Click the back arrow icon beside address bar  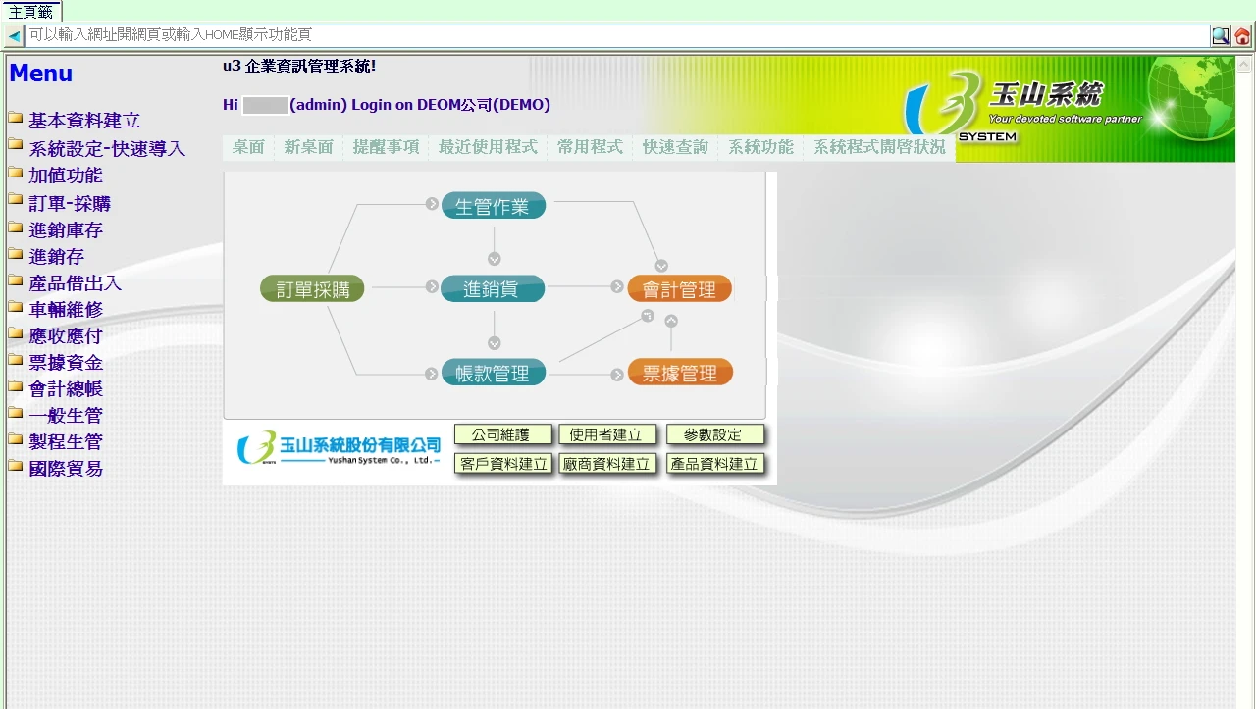(x=15, y=36)
